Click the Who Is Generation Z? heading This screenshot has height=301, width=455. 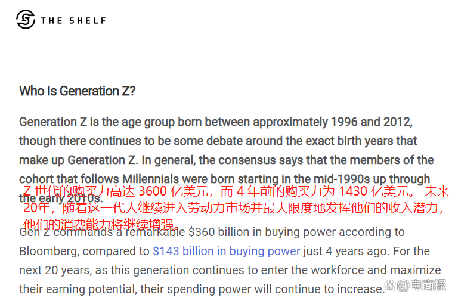click(77, 91)
